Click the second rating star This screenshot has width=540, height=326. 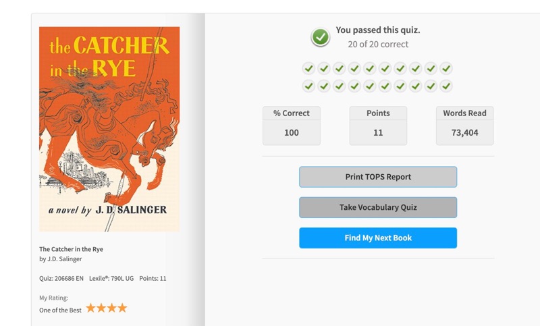coord(101,308)
